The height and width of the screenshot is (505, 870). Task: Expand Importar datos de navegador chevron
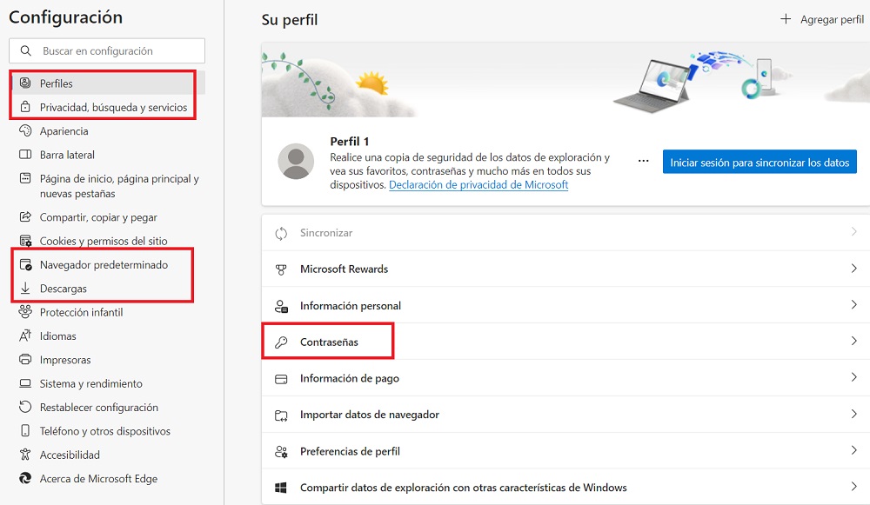click(x=854, y=414)
